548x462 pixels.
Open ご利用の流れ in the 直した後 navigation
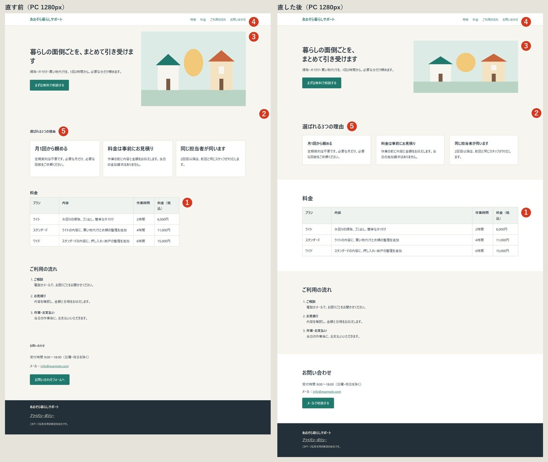tap(490, 20)
